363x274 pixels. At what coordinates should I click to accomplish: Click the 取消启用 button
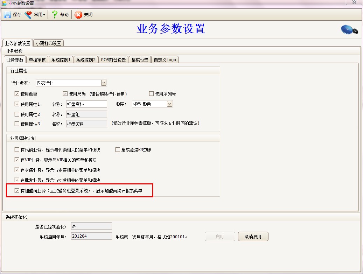pos(253,236)
